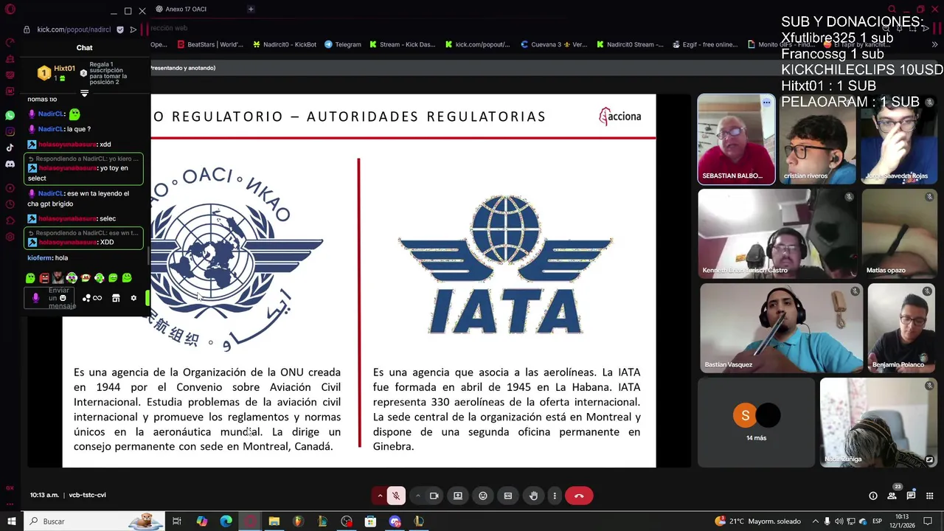
Task: Open camera settings arrow in Meet
Action: tap(417, 496)
